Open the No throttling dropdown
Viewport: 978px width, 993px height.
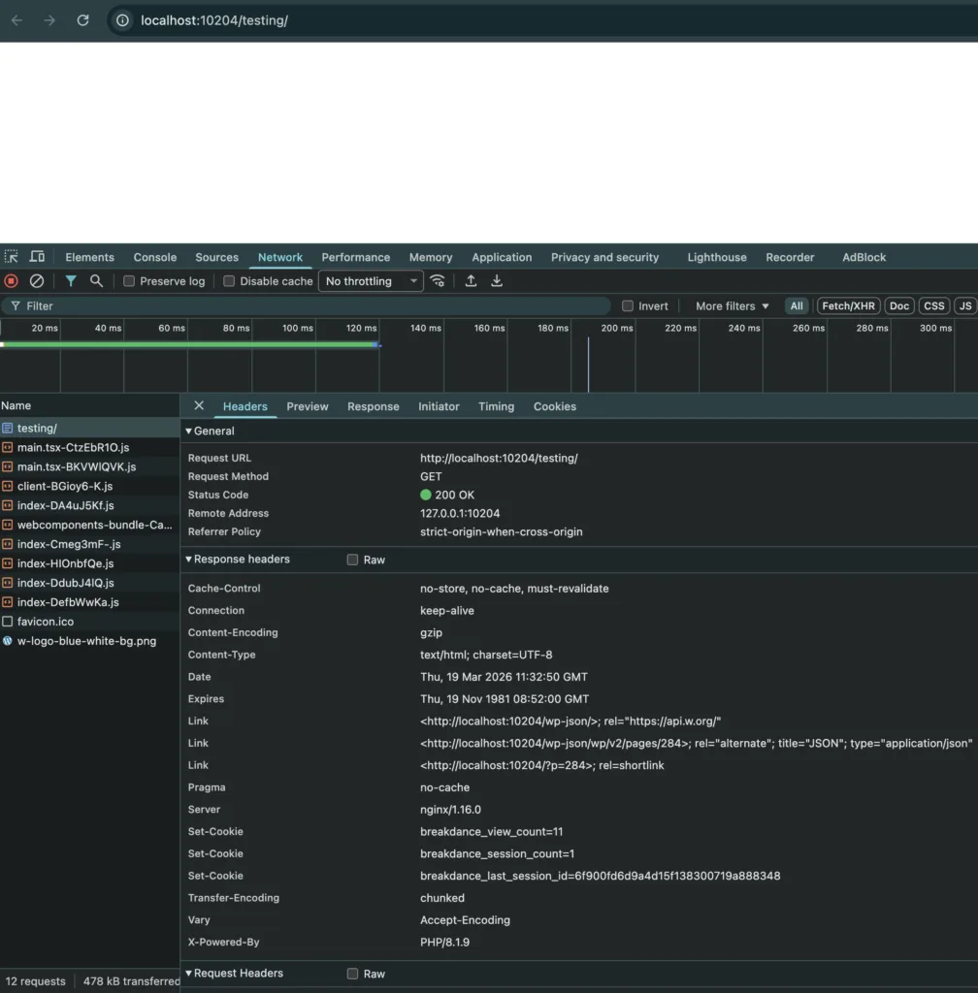(x=370, y=280)
